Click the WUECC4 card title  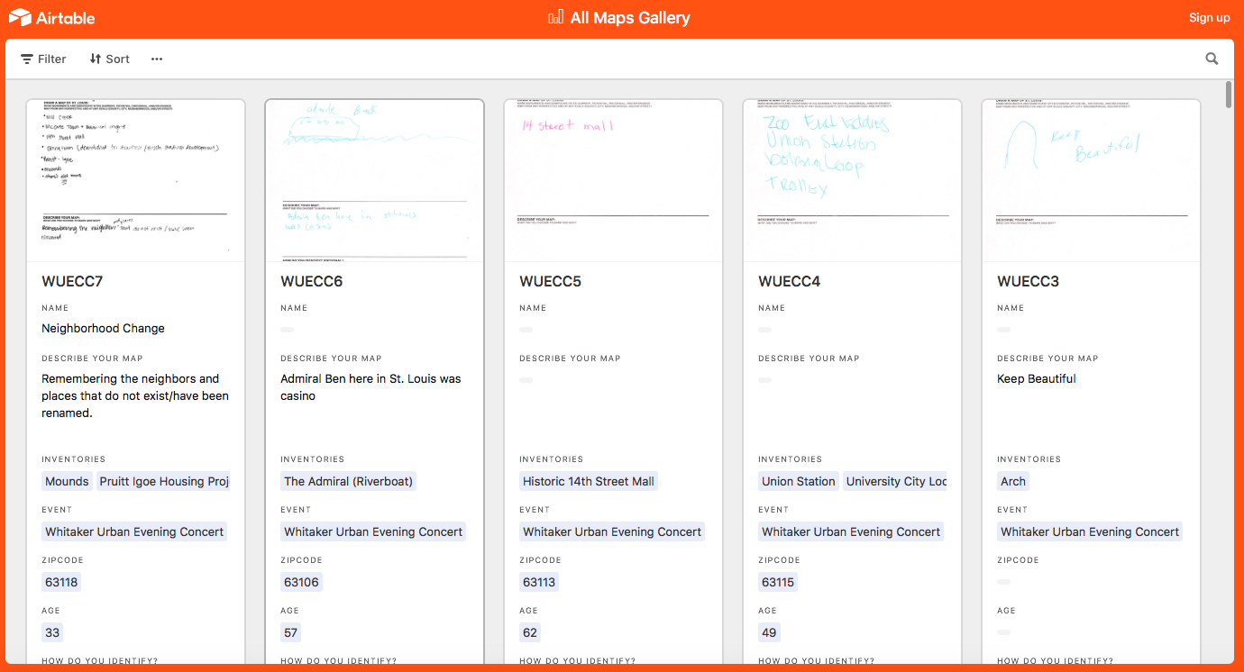(789, 281)
